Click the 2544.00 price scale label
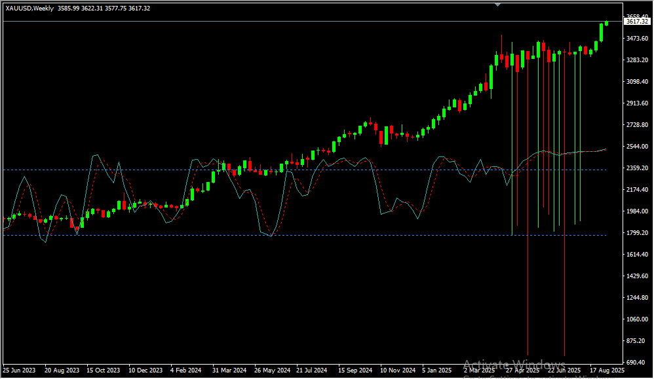Screen dimensions: 654x379 tap(637, 147)
